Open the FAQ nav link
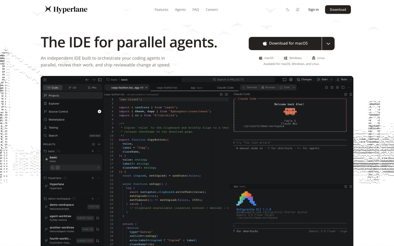This screenshot has height=246, width=394. [x=196, y=10]
